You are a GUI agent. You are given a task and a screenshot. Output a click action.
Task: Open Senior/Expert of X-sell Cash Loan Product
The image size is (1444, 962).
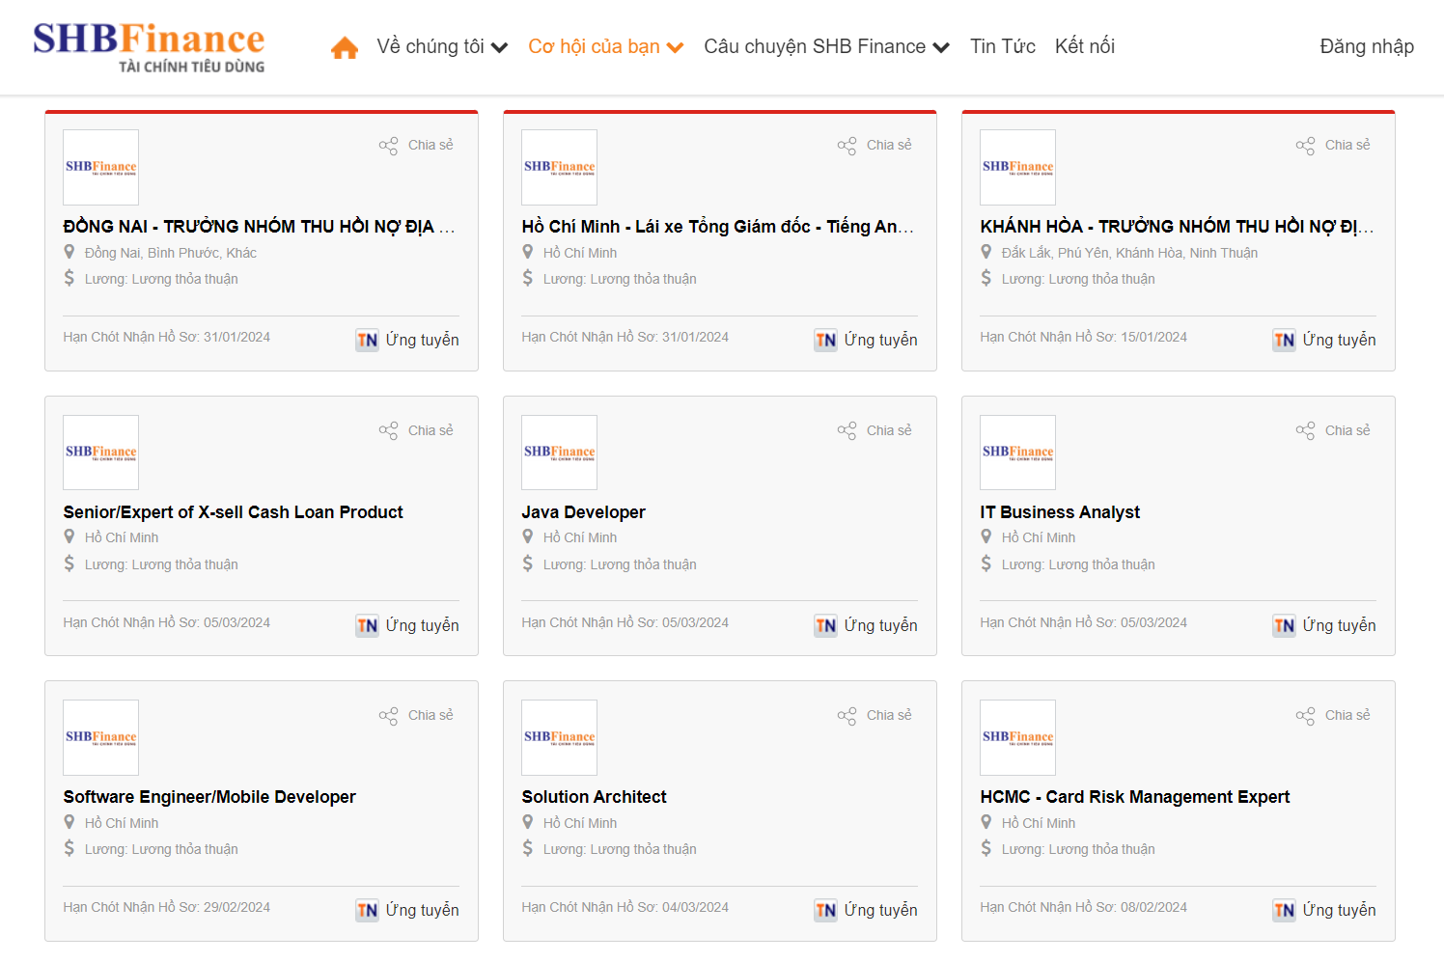[234, 512]
